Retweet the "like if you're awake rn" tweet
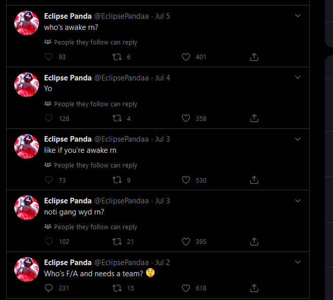This screenshot has height=300, width=333. (x=116, y=180)
